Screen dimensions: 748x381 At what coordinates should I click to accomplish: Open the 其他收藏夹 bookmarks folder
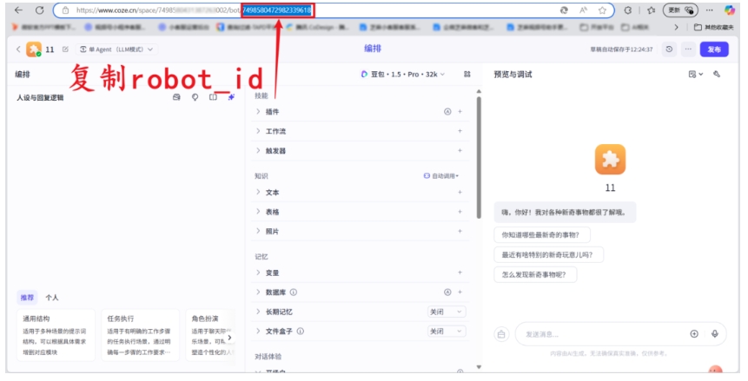coord(713,27)
